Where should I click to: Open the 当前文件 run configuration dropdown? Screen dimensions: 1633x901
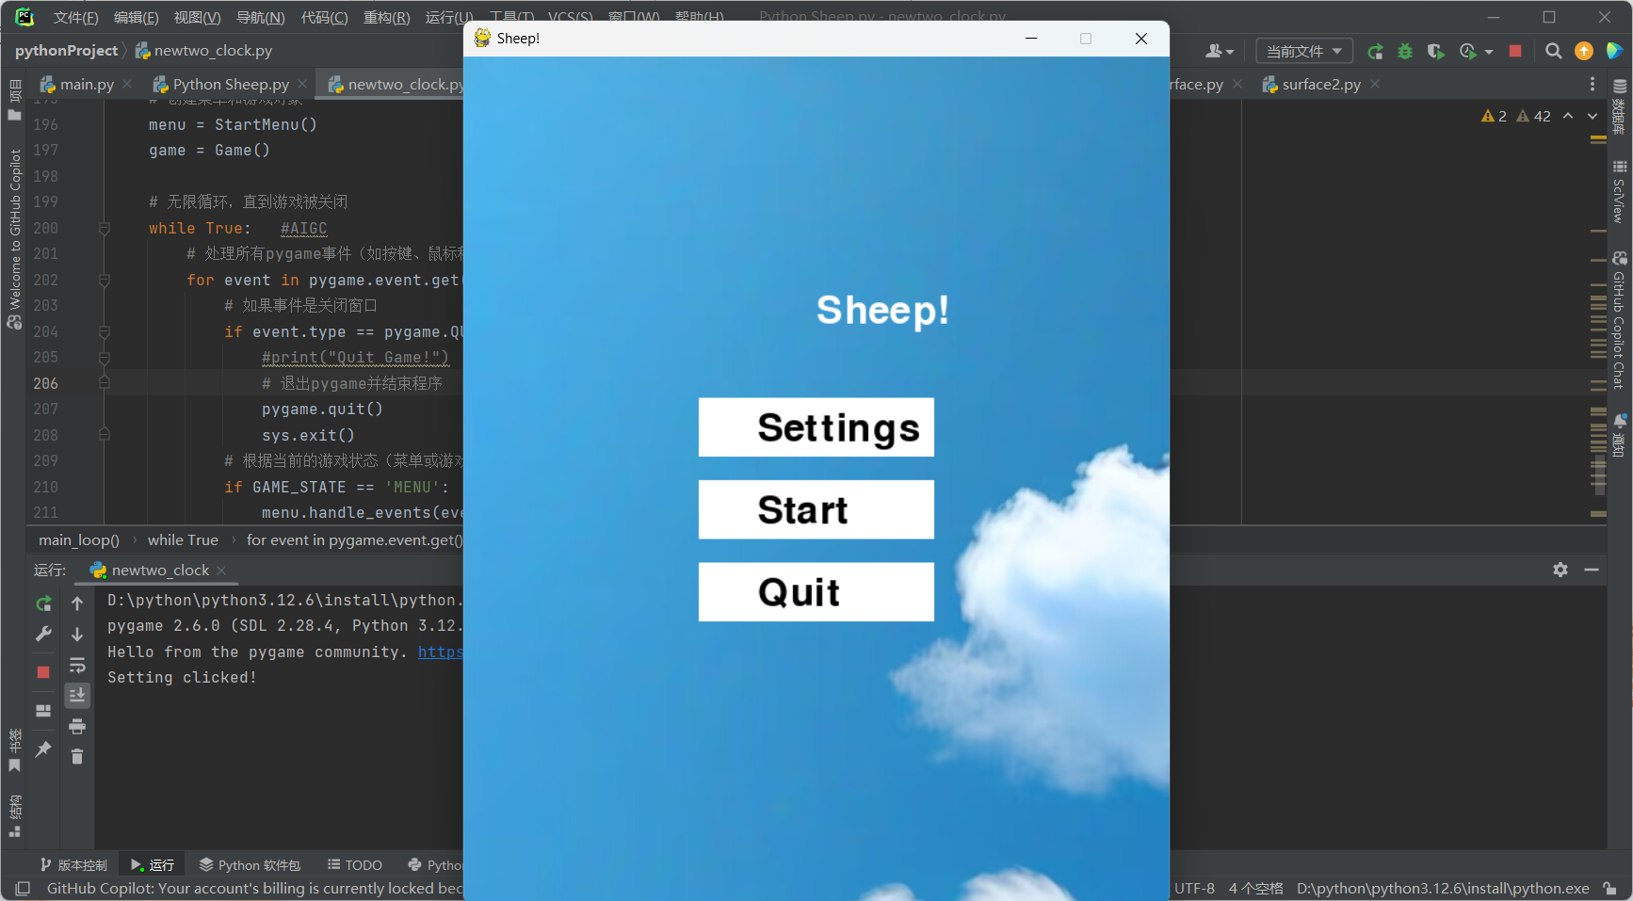point(1304,51)
